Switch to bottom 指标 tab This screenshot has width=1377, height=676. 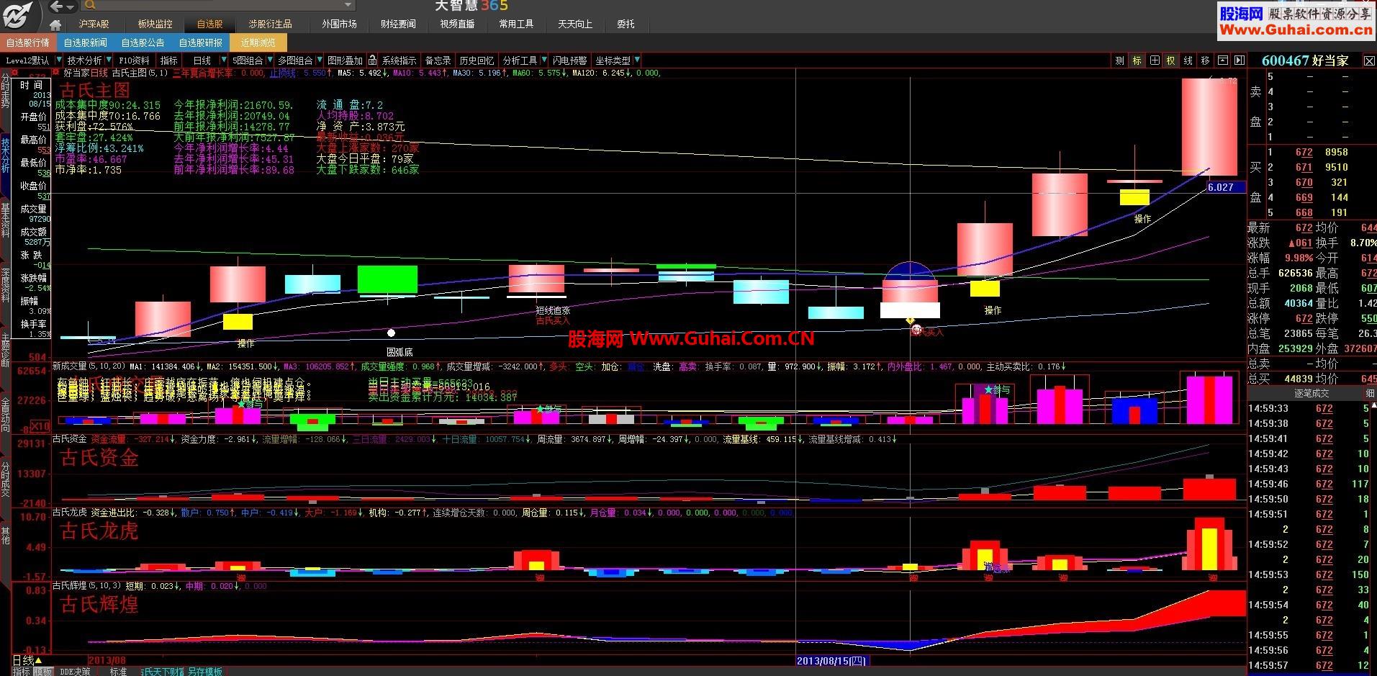click(x=21, y=671)
